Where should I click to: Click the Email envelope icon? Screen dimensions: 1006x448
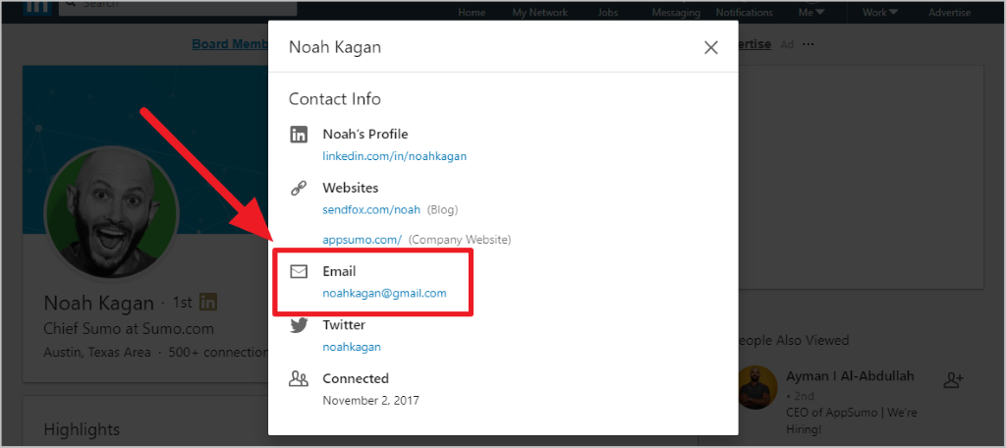[x=299, y=271]
